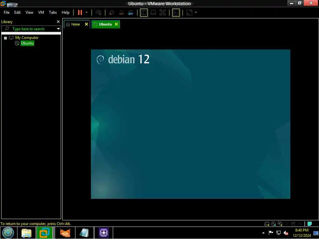This screenshot has height=239, width=319.
Task: Click the show desktop button
Action: 316,233
